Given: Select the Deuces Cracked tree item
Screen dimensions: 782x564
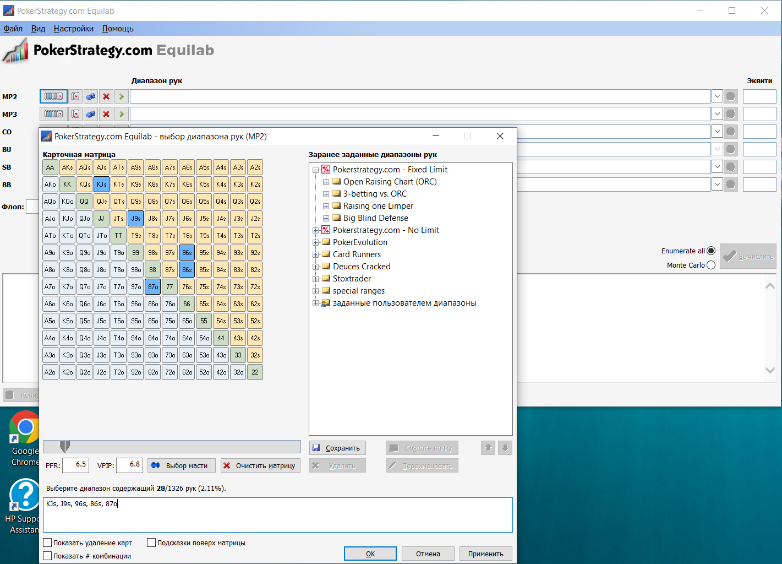Looking at the screenshot, I should tap(362, 267).
